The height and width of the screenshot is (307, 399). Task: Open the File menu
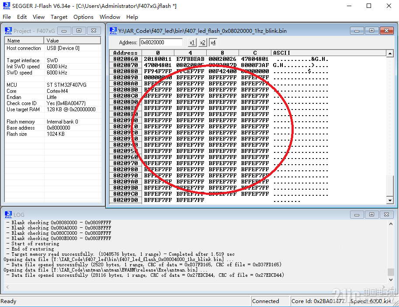point(7,17)
